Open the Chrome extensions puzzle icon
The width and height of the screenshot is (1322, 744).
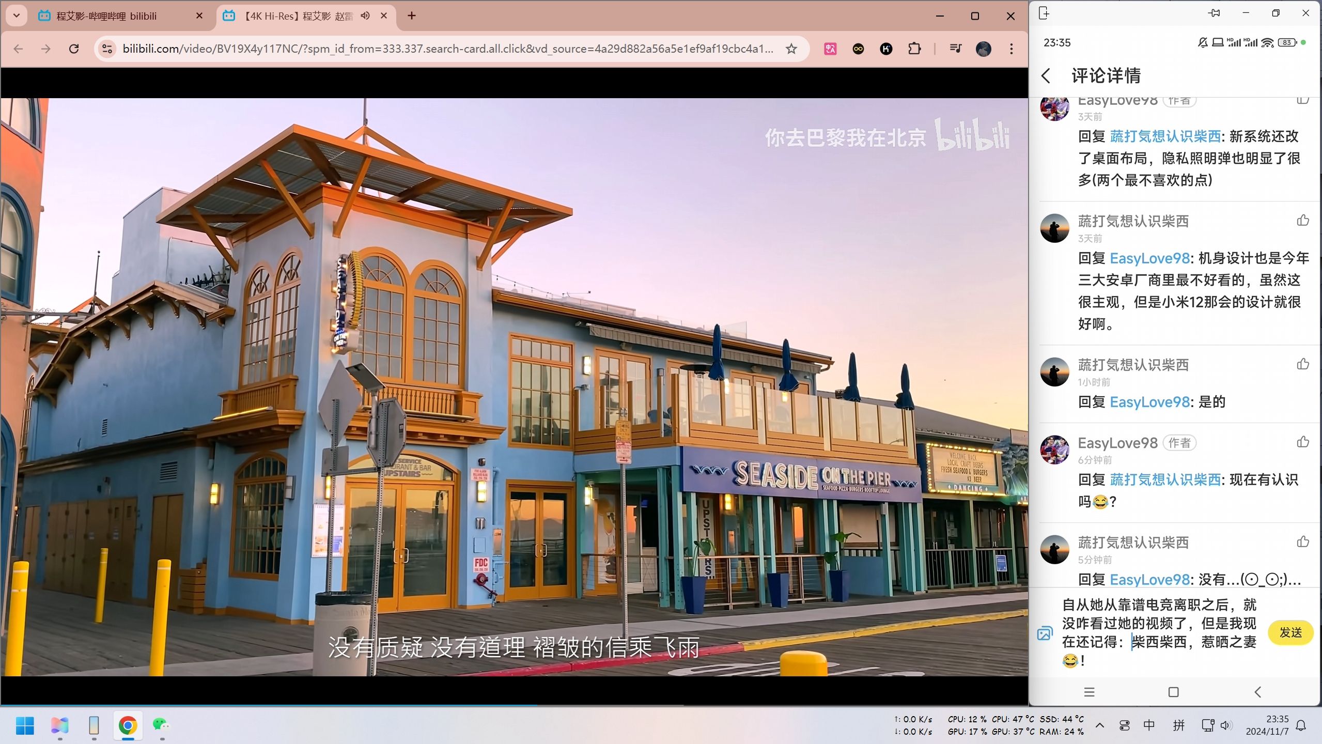tap(914, 49)
